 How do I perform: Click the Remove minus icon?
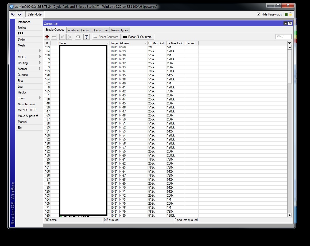click(x=54, y=37)
